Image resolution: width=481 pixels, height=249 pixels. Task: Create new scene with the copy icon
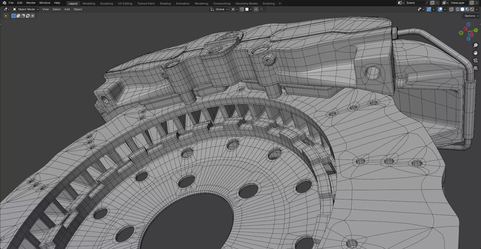click(432, 3)
